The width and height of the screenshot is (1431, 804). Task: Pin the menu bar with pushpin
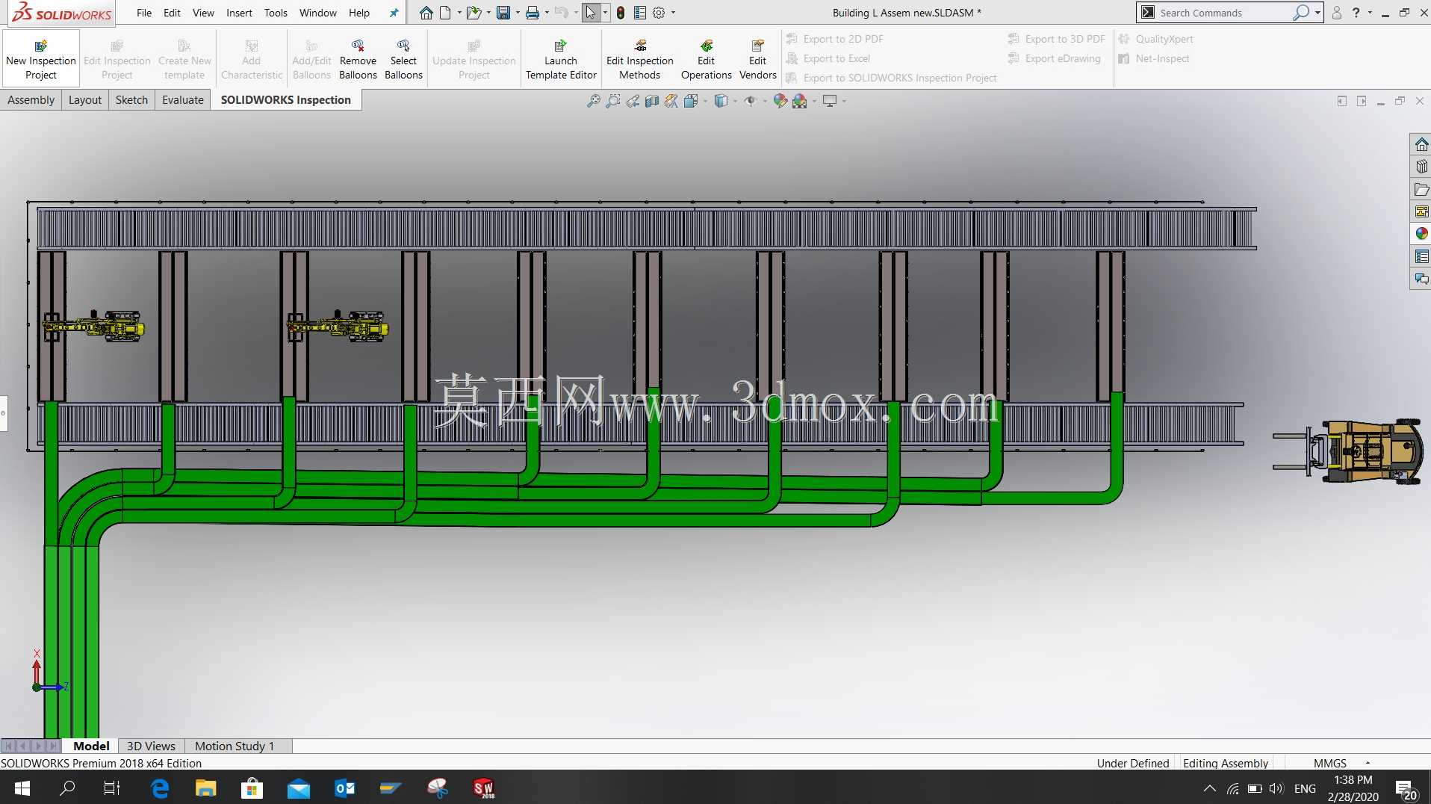click(x=394, y=13)
